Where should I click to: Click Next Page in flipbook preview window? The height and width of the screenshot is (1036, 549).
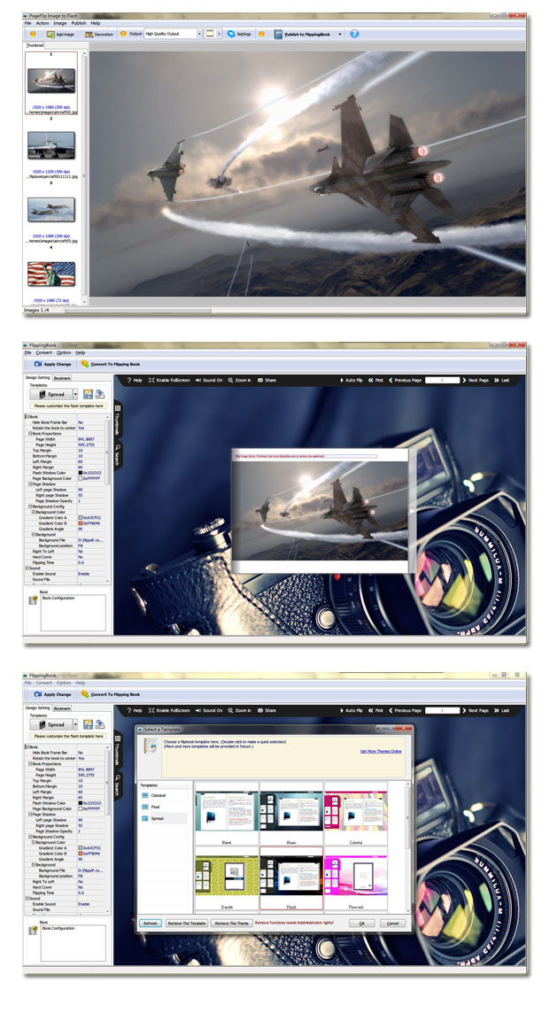pyautogui.click(x=476, y=380)
